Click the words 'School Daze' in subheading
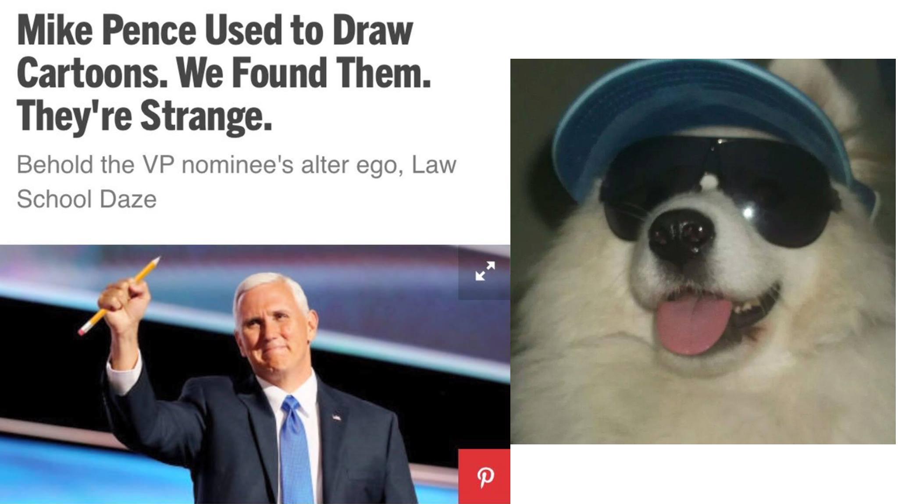Viewport: 898px width, 504px height. (87, 199)
